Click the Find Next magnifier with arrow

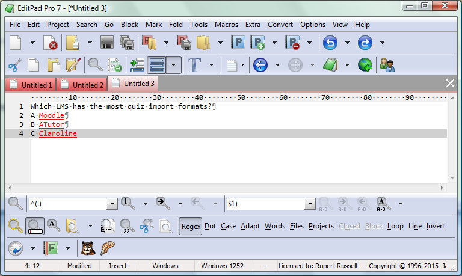[x=163, y=203]
